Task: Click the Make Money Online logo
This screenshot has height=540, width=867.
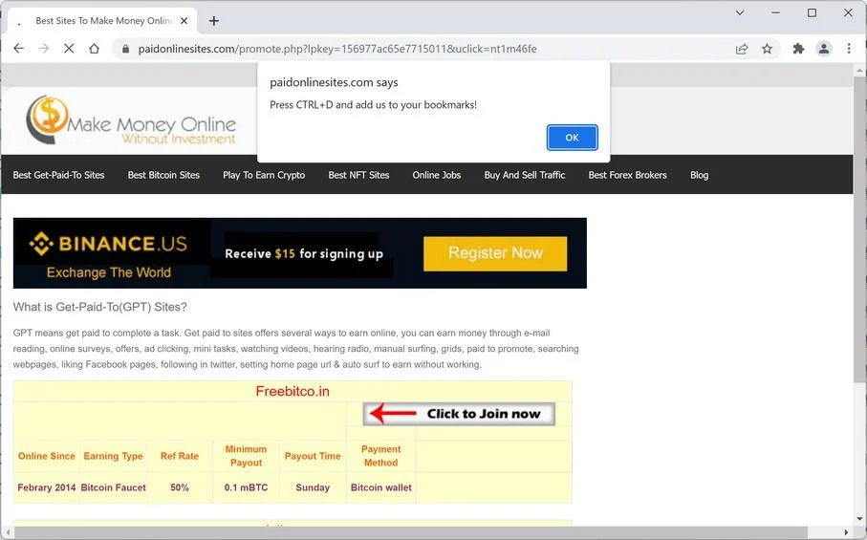Action: (x=131, y=120)
